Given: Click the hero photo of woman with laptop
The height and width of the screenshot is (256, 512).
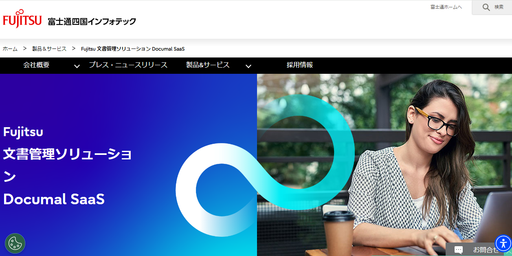Looking at the screenshot, I should coord(384,165).
